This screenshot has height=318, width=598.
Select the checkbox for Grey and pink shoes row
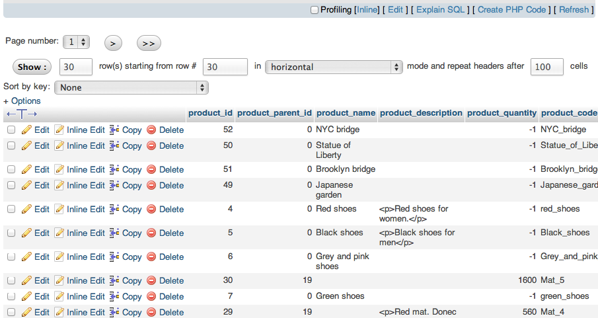[x=11, y=257]
